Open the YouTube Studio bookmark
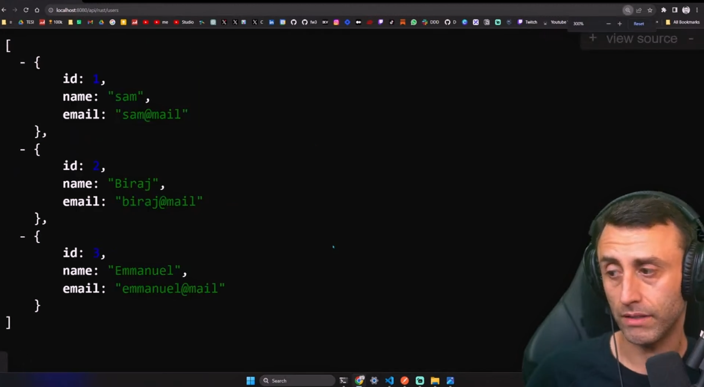Image resolution: width=704 pixels, height=387 pixels. tap(184, 22)
